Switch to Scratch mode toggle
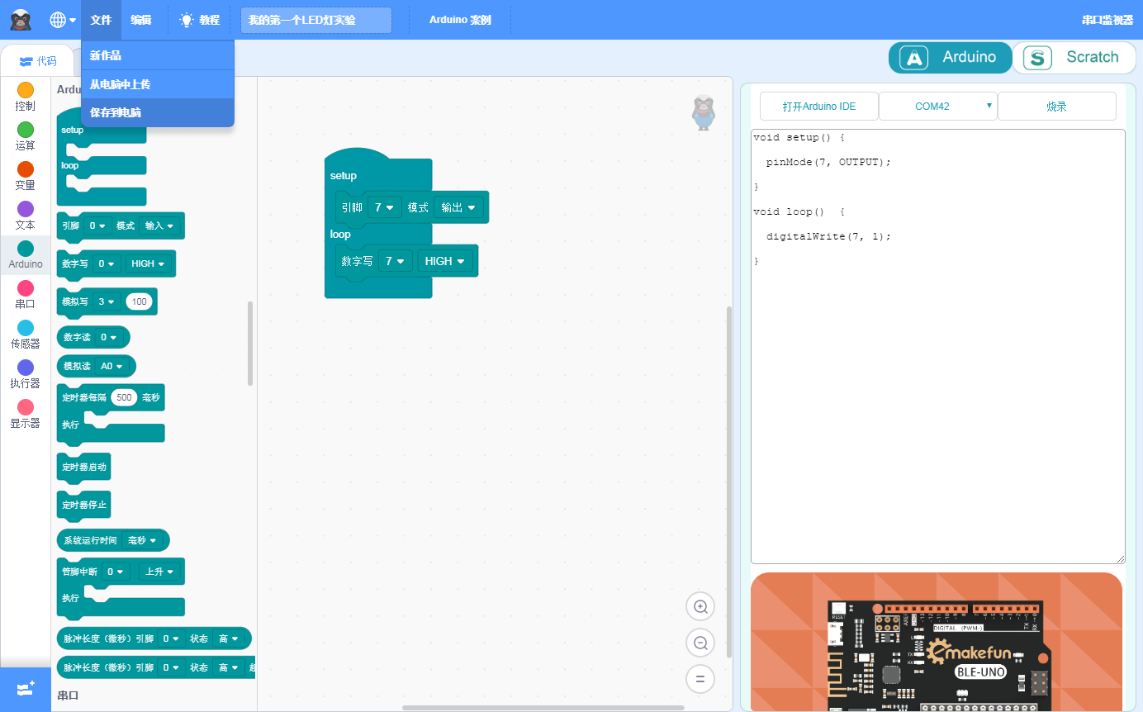 tap(1074, 58)
